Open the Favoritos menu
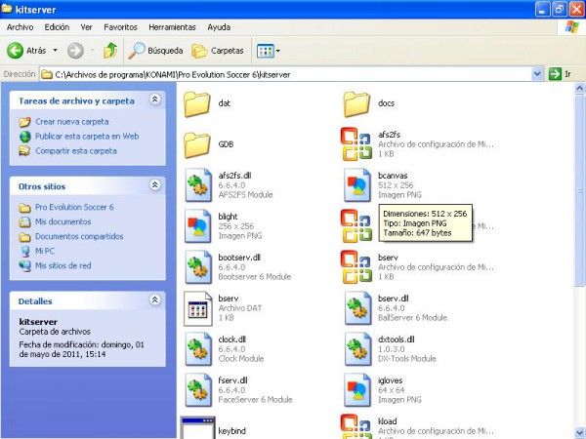586x439 pixels. pos(120,27)
